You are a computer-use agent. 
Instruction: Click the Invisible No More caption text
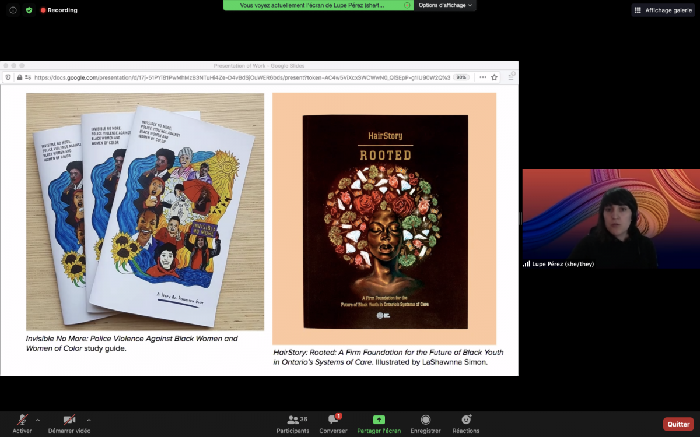(132, 343)
